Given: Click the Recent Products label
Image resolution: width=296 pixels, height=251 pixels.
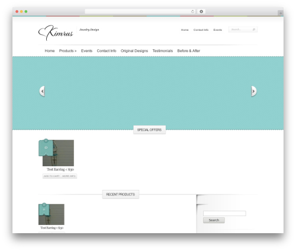Looking at the screenshot, I should click(x=121, y=195).
